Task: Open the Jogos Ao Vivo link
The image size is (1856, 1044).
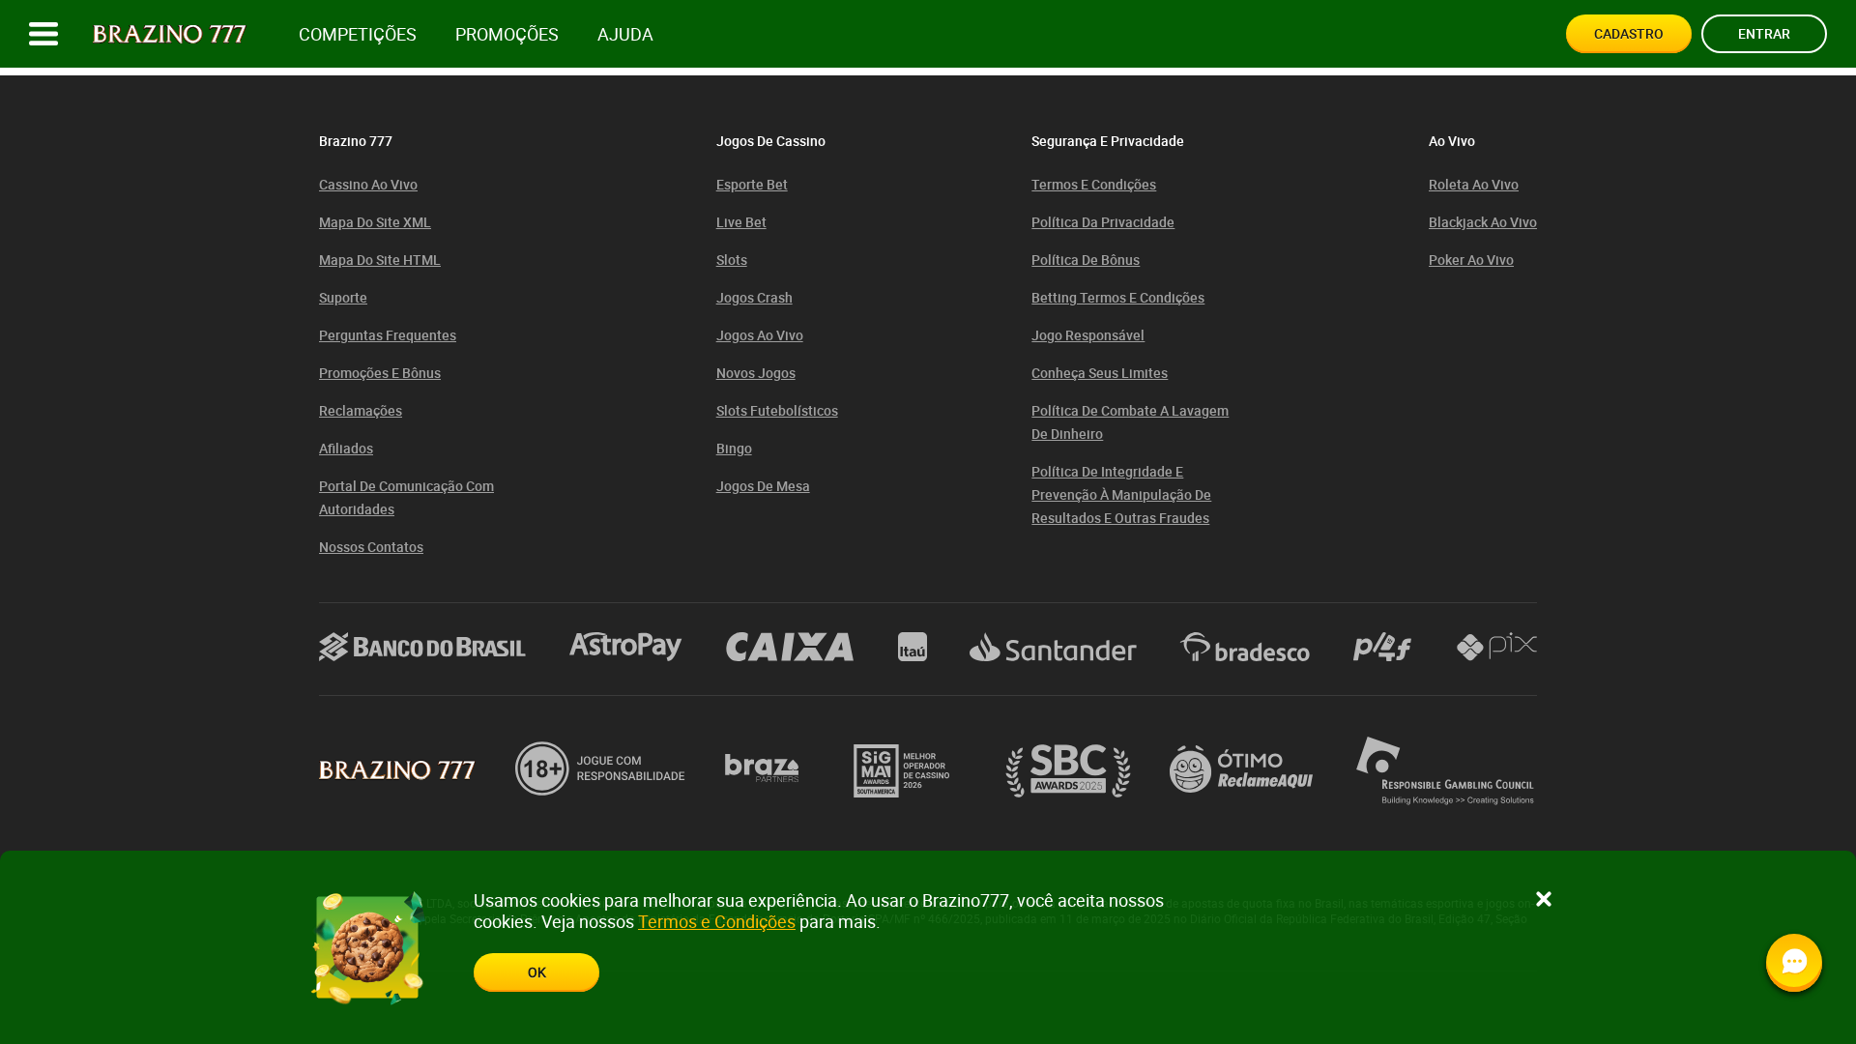Action: tap(760, 335)
